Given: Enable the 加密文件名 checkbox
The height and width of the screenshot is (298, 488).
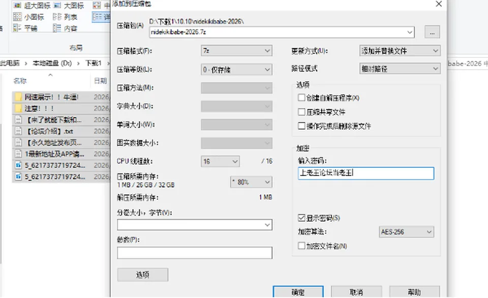Looking at the screenshot, I should coord(301,246).
